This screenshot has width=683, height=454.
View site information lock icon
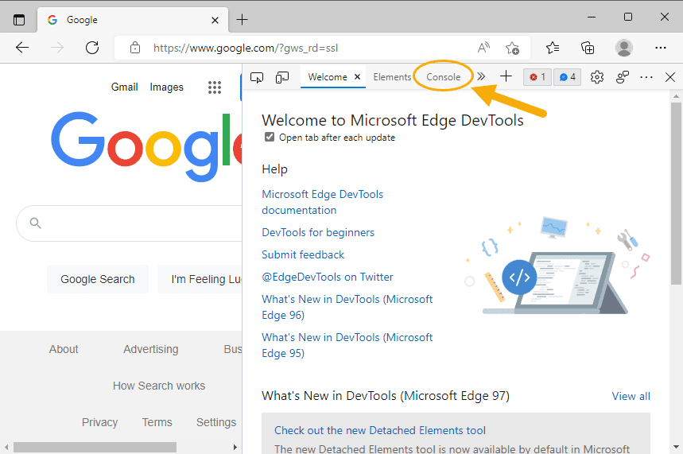pos(135,48)
